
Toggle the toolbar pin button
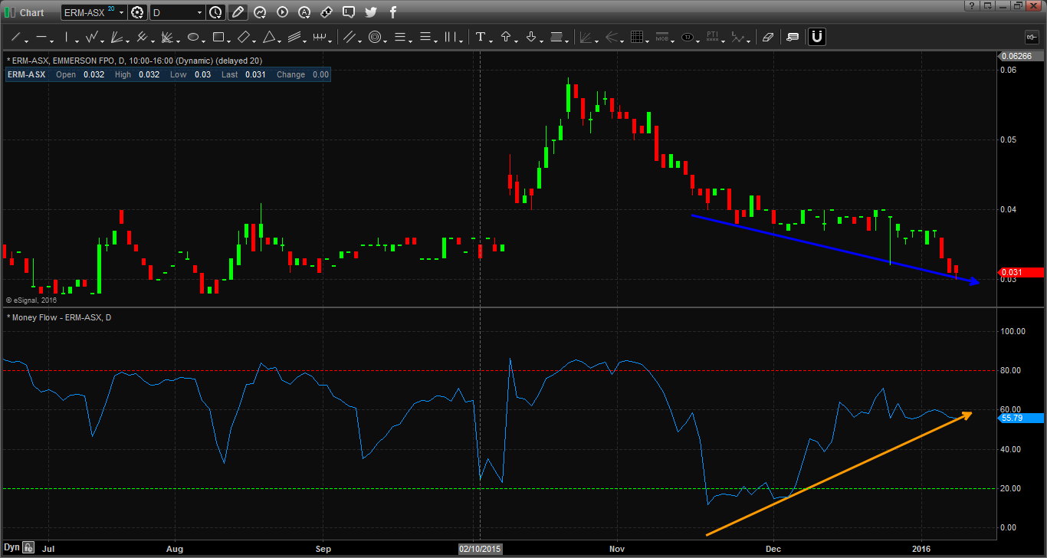1031,36
